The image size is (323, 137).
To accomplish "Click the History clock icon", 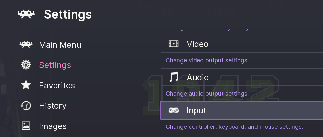I will [x=26, y=106].
